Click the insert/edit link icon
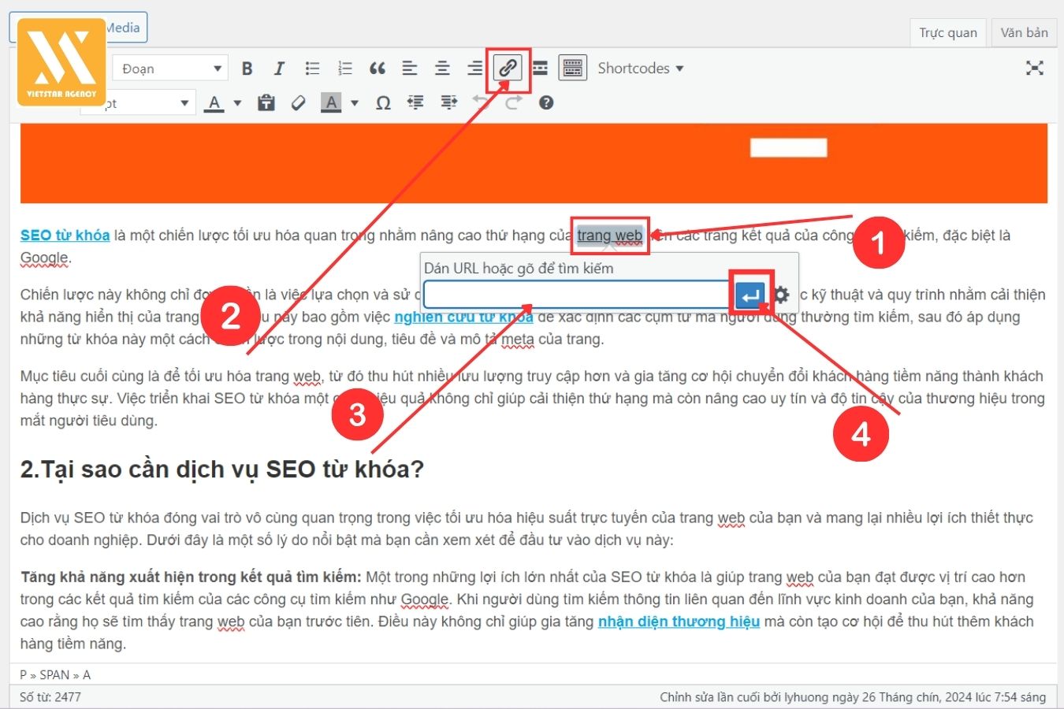This screenshot has width=1064, height=709. coord(508,69)
